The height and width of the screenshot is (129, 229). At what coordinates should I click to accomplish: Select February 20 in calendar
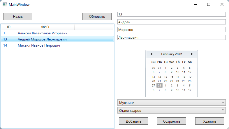coord(153,81)
